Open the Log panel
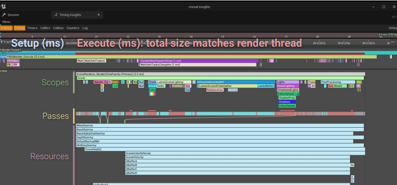397x185 pixels. pos(85,28)
